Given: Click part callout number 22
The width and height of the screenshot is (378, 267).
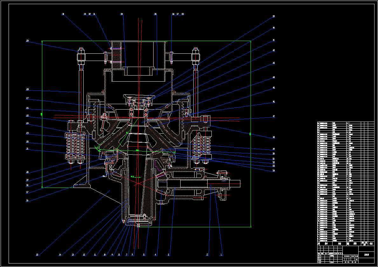Looking at the screenshot, I should click(x=27, y=142).
